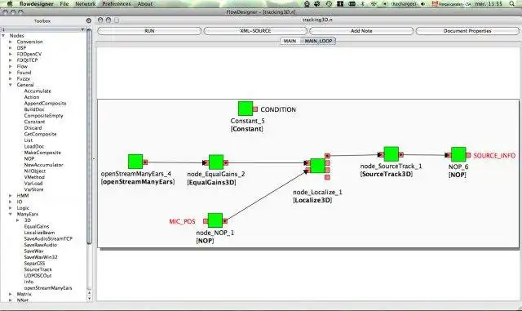Open Spotlight search in menu bar
Viewport: 522px width, 311px height.
tap(511, 3)
